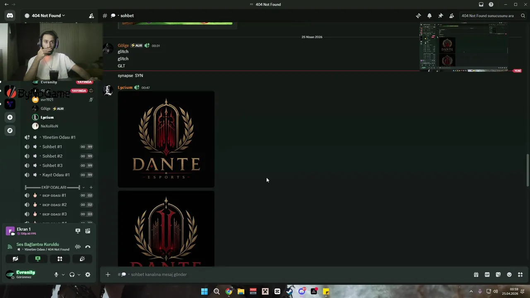Open Evranity user profile panel

click(x=26, y=274)
